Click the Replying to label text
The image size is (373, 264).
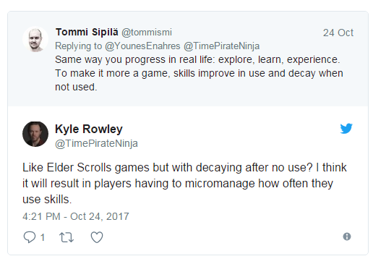pyautogui.click(x=79, y=46)
